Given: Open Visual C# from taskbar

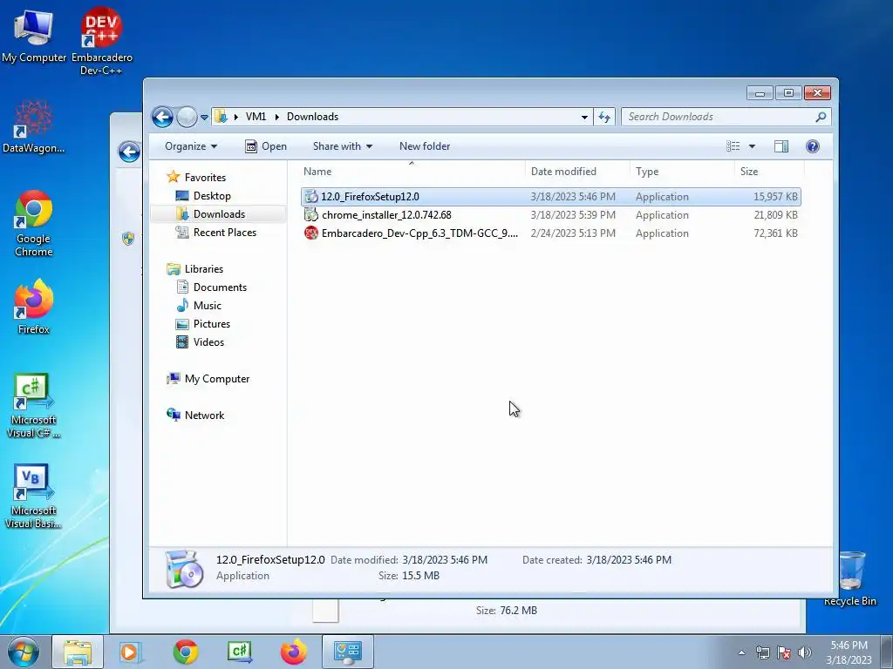Looking at the screenshot, I should 240,652.
